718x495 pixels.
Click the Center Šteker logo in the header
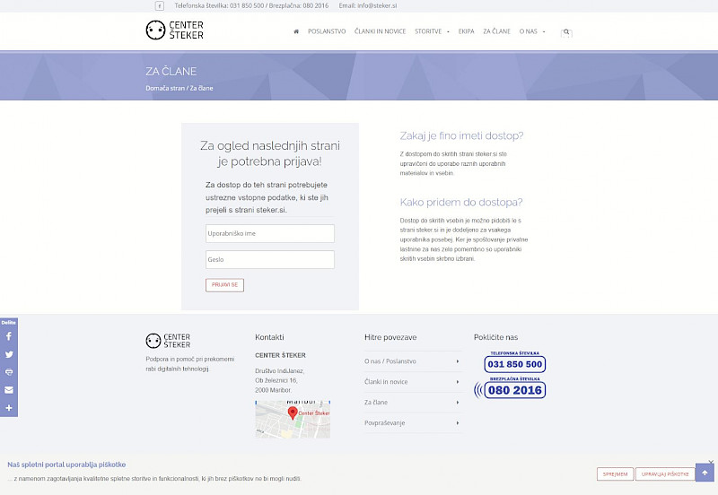[x=175, y=31]
